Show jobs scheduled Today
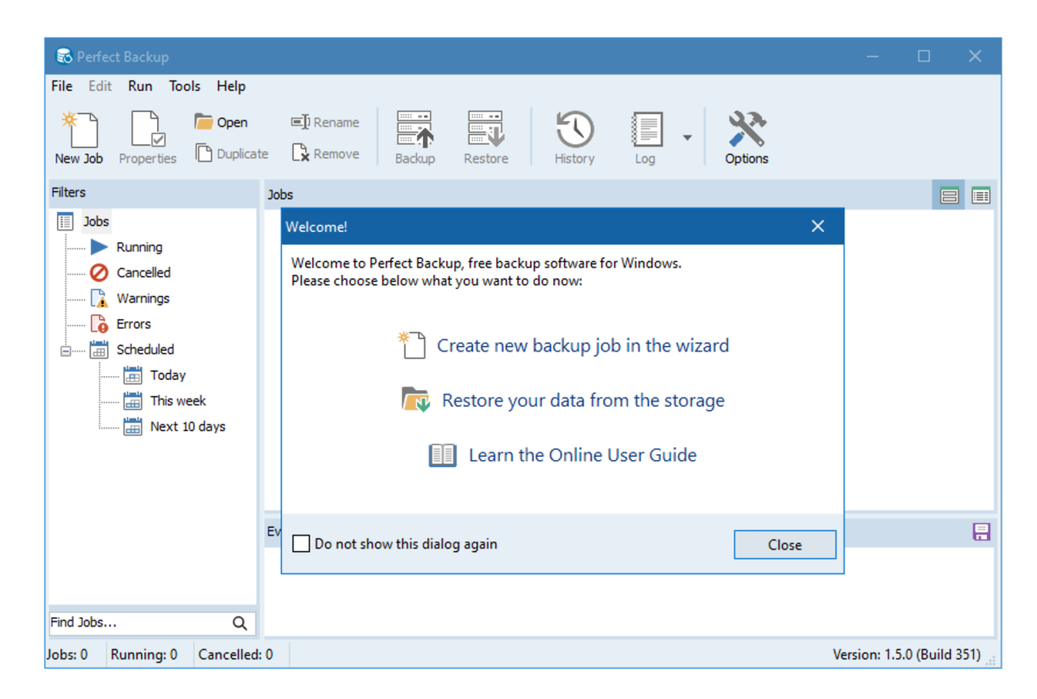Screen dimensions: 1037x699 (x=167, y=375)
